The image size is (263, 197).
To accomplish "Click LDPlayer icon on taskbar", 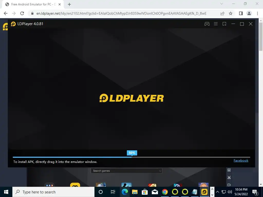I will (204, 192).
